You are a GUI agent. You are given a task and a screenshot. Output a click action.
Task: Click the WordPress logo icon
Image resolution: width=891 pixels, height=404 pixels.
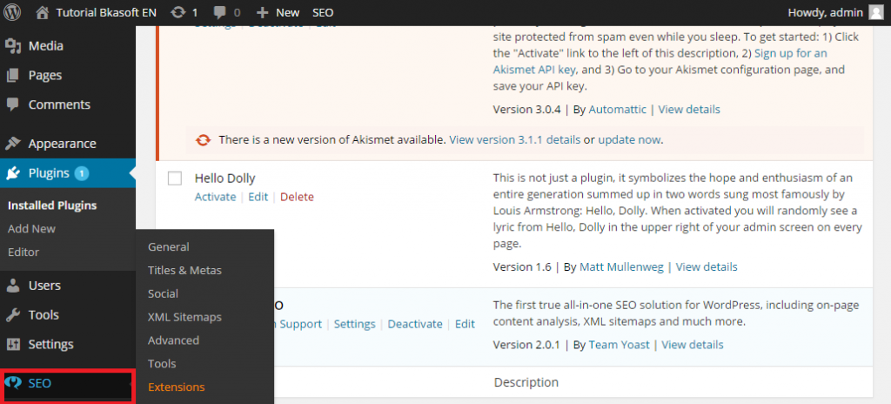[x=12, y=12]
